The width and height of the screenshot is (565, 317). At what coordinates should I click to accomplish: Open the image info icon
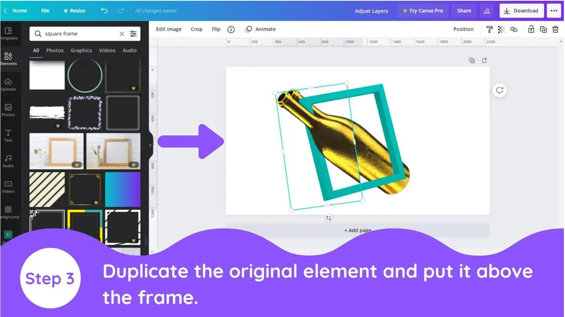[231, 29]
